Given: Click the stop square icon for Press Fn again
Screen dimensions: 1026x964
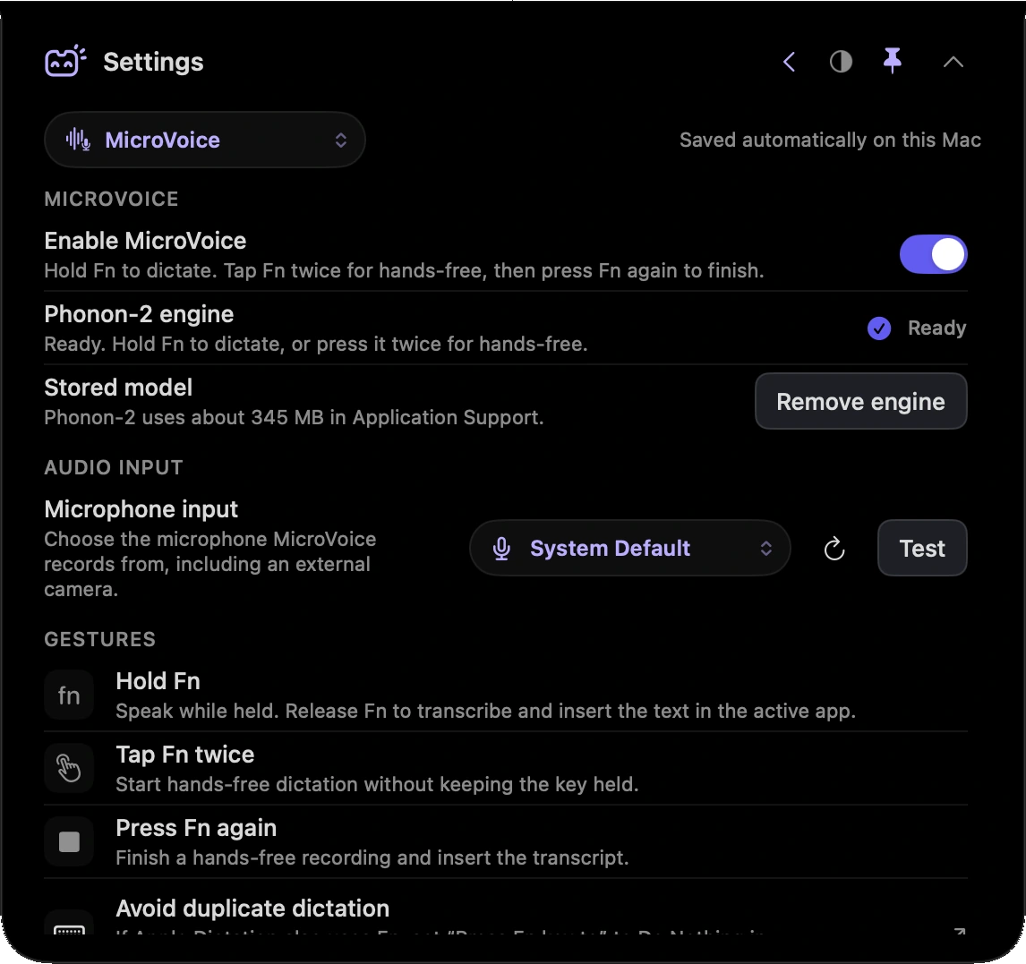Looking at the screenshot, I should point(69,841).
